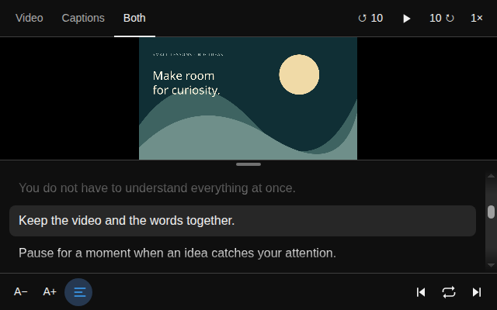
Task: Decrease caption font size with A−
Action: tap(21, 291)
